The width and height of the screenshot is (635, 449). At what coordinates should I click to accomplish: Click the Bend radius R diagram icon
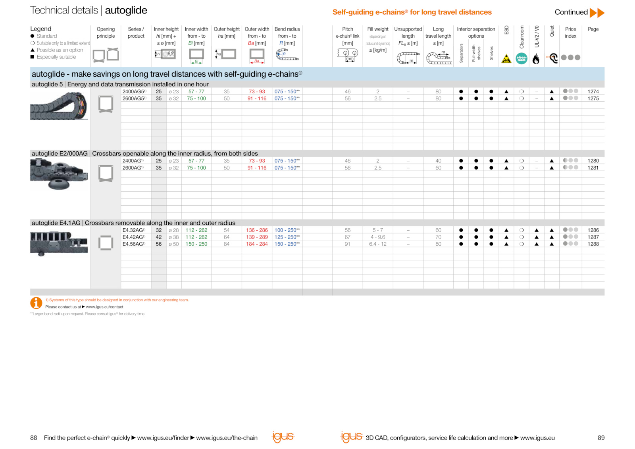tap(287, 55)
